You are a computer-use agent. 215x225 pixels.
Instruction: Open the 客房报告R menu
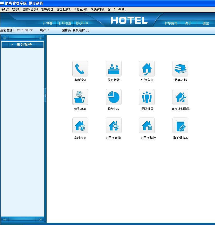(64, 9)
